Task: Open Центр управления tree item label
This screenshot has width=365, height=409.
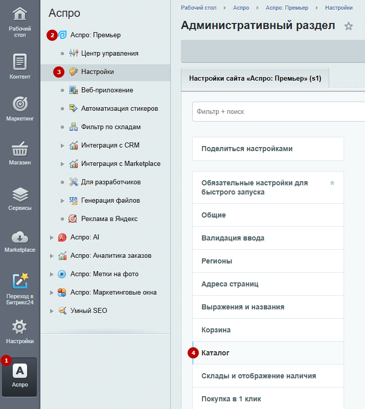Action: click(x=110, y=53)
